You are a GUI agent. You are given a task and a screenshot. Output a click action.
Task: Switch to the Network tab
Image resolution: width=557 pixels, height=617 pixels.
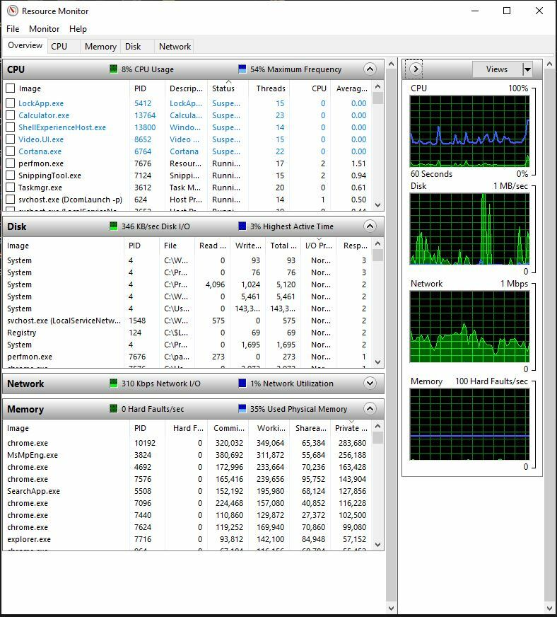(x=175, y=47)
